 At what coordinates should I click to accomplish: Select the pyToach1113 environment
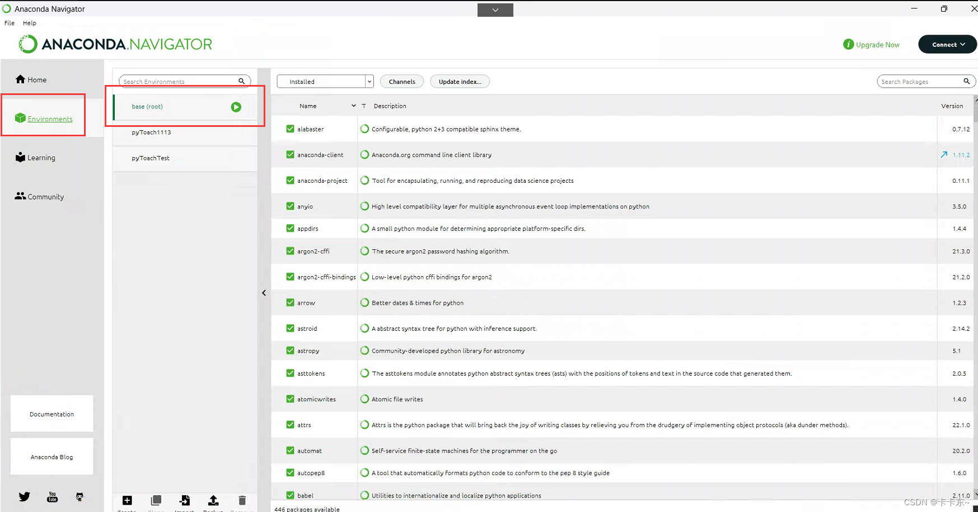coord(185,132)
